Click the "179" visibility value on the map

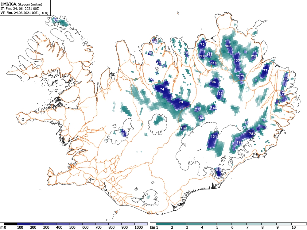[241, 76]
